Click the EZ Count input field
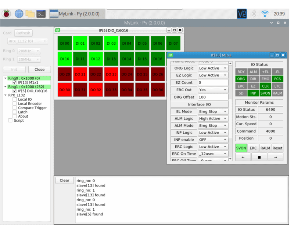The height and width of the screenshot is (225, 294). click(x=213, y=82)
